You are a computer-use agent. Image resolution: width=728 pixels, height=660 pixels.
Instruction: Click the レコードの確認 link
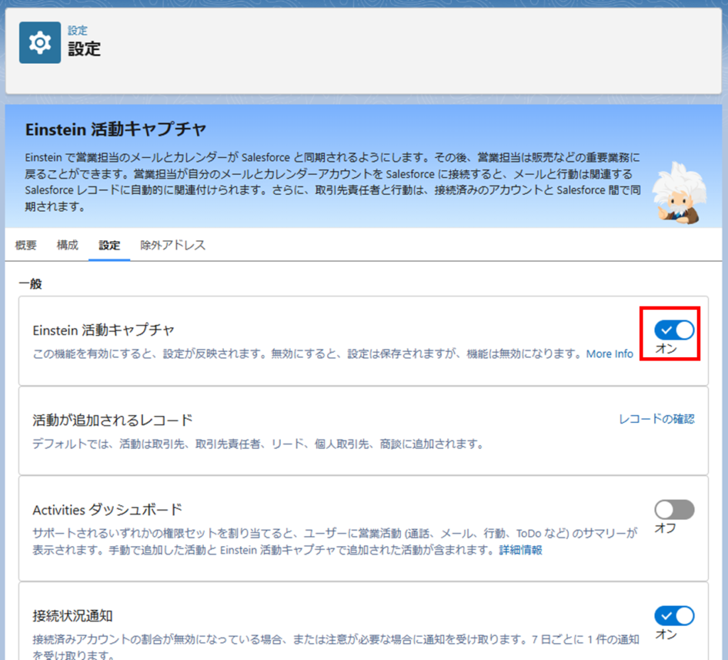coord(657,419)
